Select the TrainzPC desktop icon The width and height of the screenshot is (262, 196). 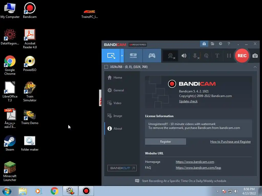point(90,14)
